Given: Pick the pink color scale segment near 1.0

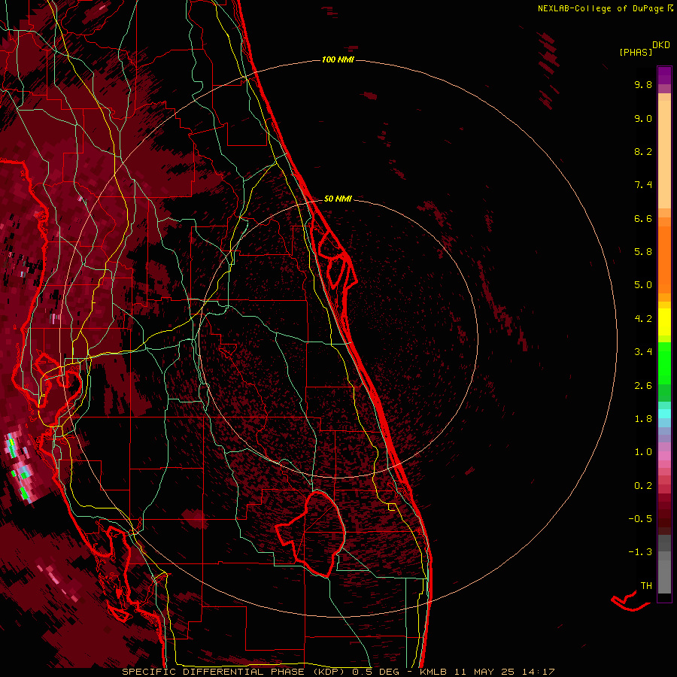Looking at the screenshot, I should [x=664, y=456].
